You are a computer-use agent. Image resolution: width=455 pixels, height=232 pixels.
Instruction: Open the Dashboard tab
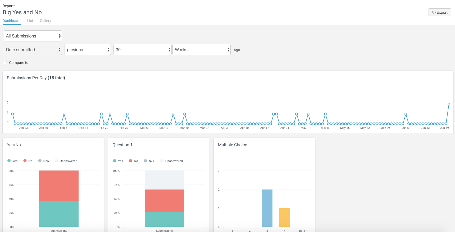tap(12, 21)
